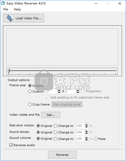
Task: Click Sound tempo percent field
Action: point(80,132)
